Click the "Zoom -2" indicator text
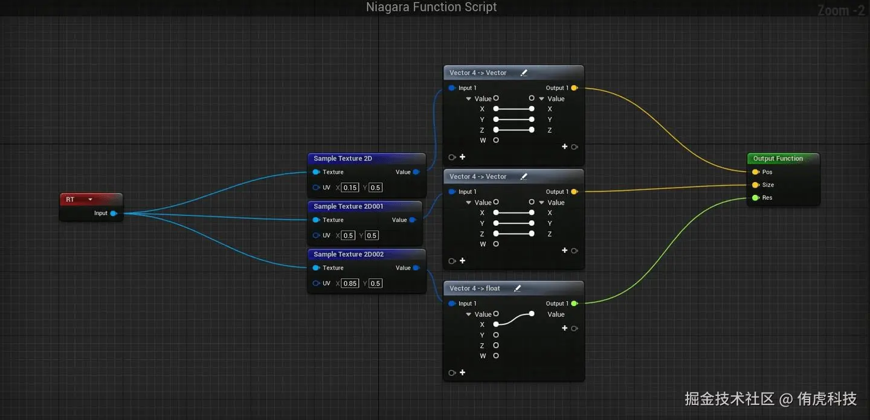 (841, 10)
